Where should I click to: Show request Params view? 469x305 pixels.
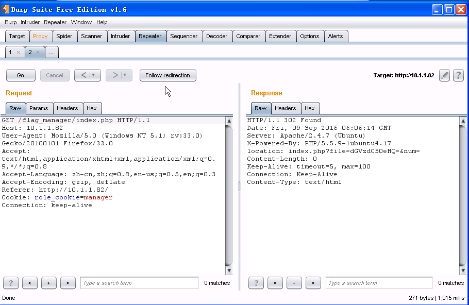39,108
